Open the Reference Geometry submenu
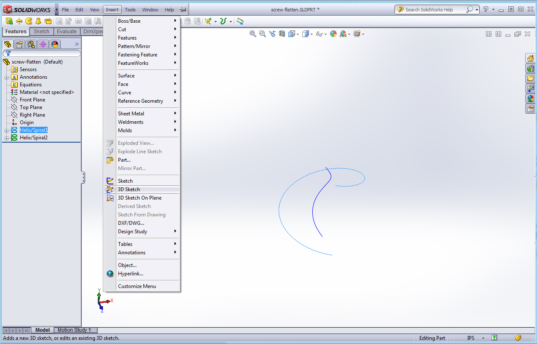Viewport: 537px width, 344px height. click(140, 101)
